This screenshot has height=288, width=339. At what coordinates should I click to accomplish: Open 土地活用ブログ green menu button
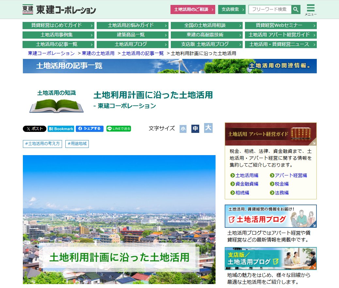(x=133, y=45)
